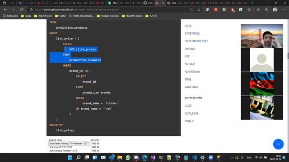Expand the Useful bookmarks folder
This screenshot has width=289, height=162.
[x=60, y=16]
